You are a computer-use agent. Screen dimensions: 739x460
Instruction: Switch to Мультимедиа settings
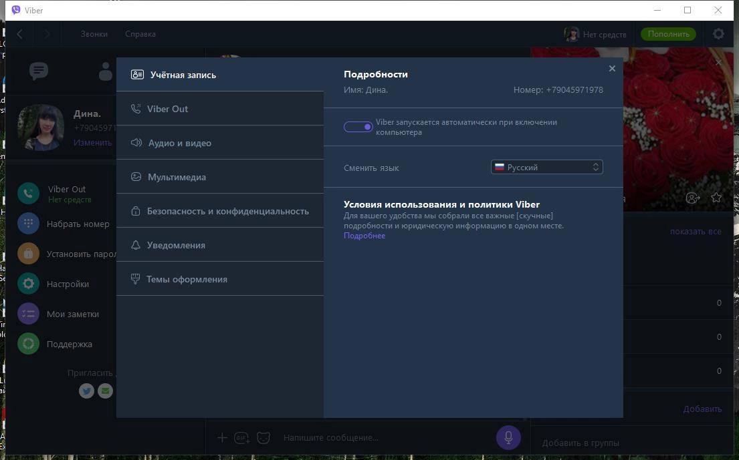click(x=220, y=177)
